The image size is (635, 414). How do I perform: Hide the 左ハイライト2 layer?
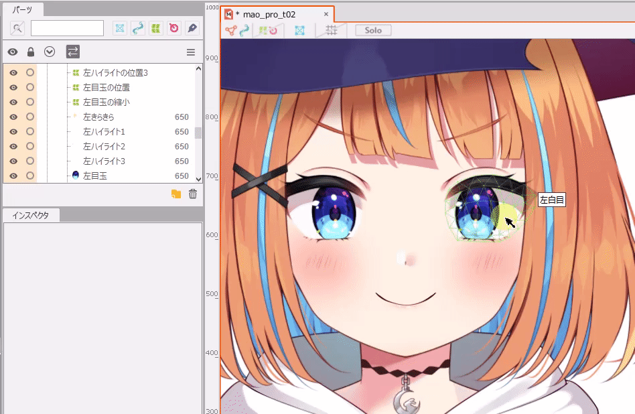click(13, 146)
